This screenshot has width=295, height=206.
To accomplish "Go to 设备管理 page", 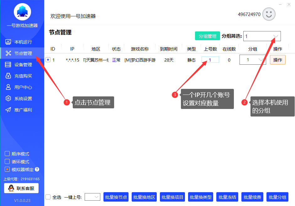I will [22, 65].
